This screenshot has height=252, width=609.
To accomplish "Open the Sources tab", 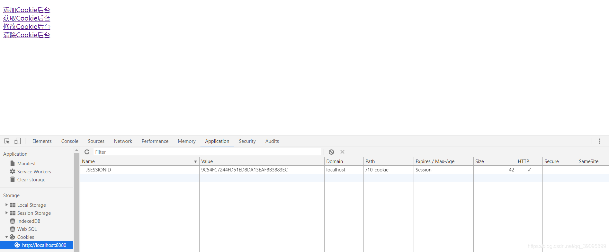I will 96,141.
